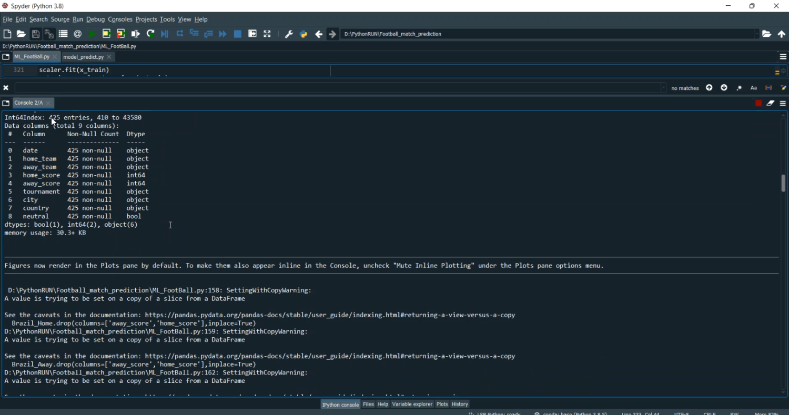Go to parent directory up arrow

tap(782, 34)
